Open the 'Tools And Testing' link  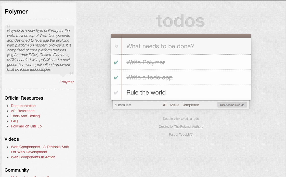tap(25, 116)
